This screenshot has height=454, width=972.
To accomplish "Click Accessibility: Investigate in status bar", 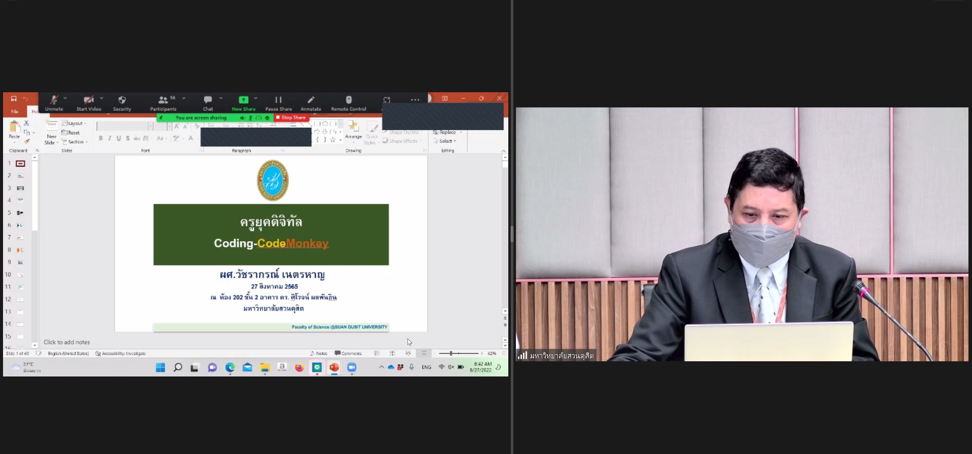I will point(121,353).
